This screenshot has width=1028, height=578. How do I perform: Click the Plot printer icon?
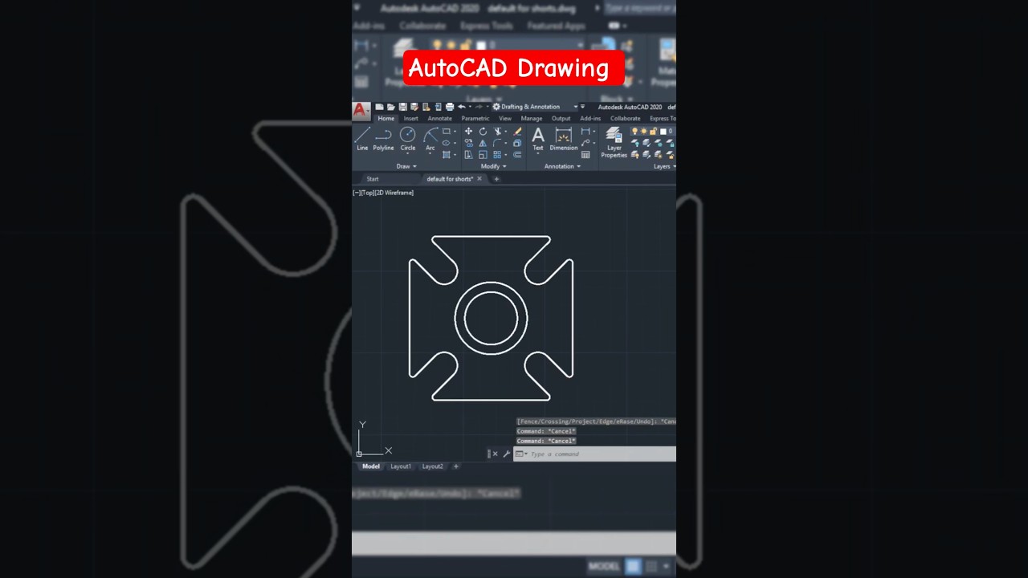tap(450, 107)
